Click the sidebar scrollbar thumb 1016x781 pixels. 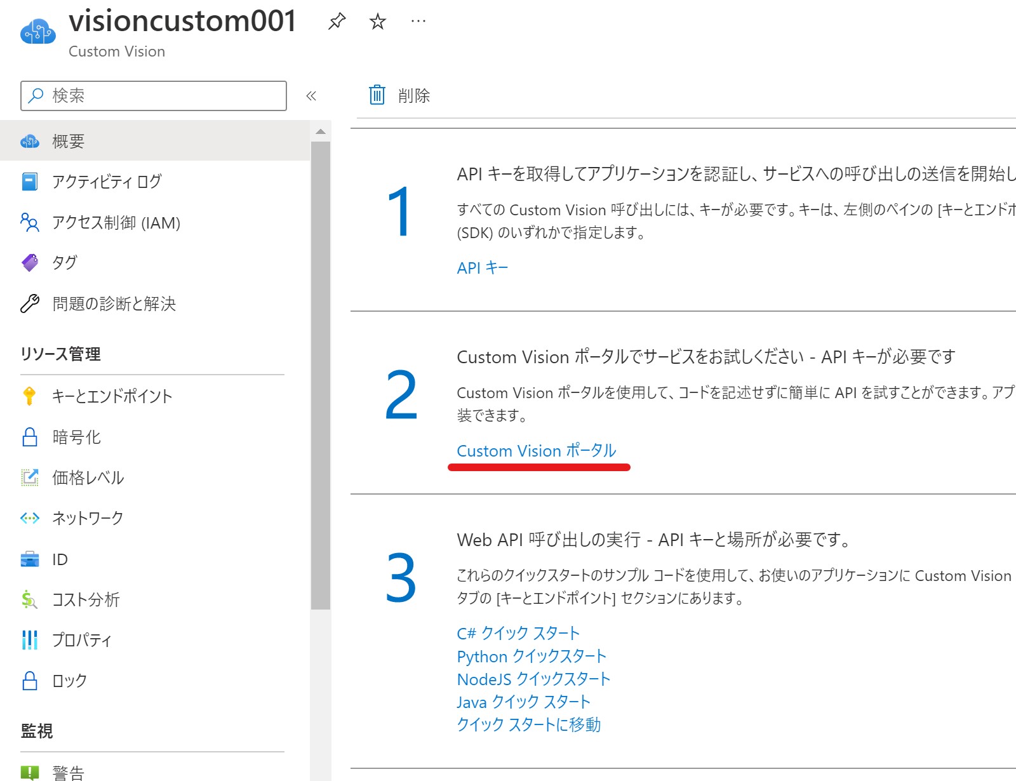point(321,375)
